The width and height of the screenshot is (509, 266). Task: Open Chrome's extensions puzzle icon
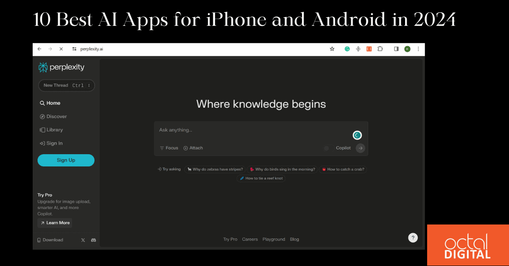tap(380, 49)
